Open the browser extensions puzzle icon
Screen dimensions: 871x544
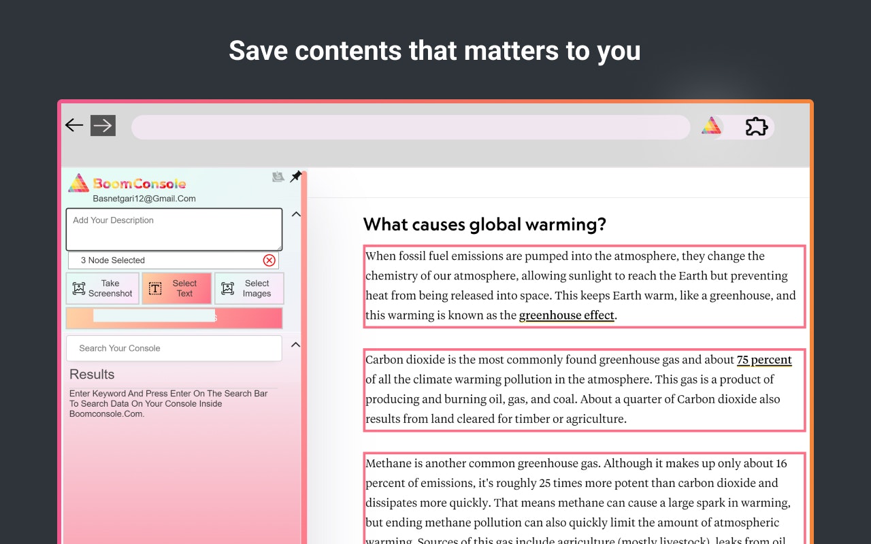[x=756, y=126]
